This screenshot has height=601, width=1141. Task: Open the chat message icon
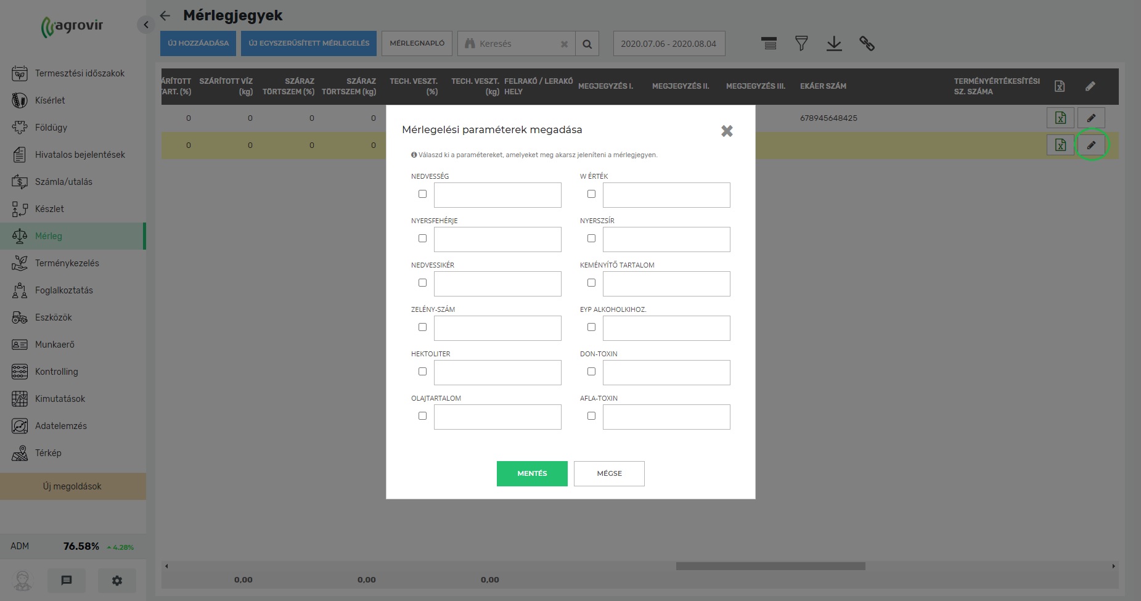(x=67, y=581)
